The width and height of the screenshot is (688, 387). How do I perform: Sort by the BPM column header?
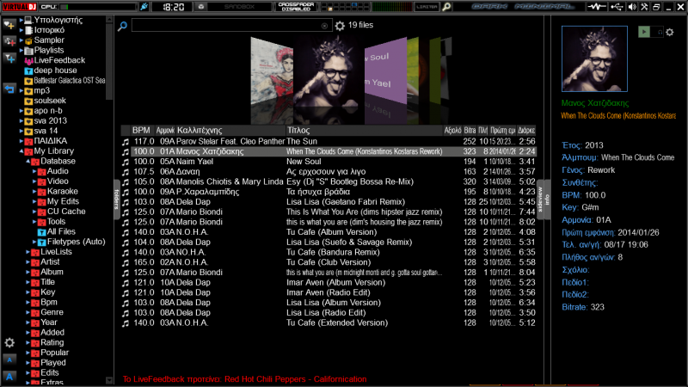tap(141, 131)
